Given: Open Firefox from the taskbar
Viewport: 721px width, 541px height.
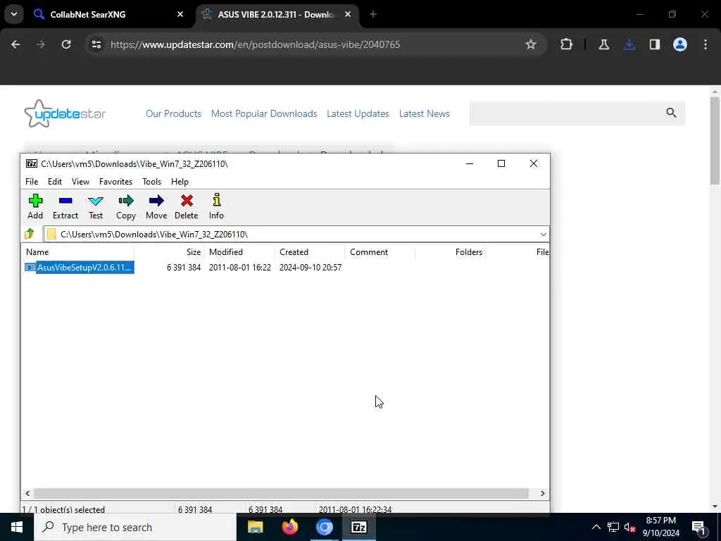Looking at the screenshot, I should click(x=289, y=527).
